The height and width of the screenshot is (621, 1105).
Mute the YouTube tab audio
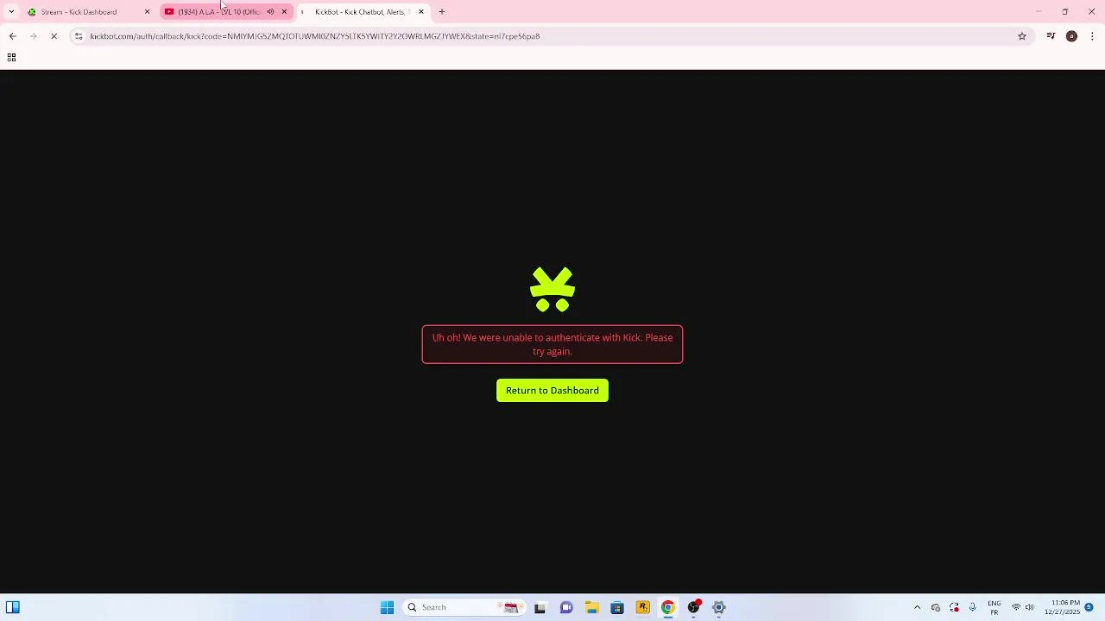270,12
